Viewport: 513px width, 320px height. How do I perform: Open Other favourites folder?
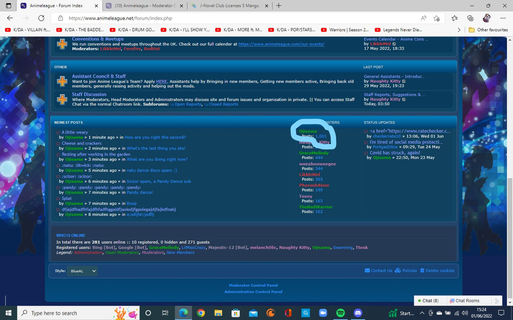tap(488, 30)
